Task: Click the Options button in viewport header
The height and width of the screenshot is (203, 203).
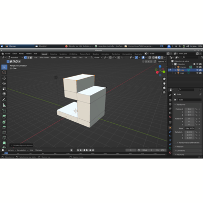Action: (162, 61)
